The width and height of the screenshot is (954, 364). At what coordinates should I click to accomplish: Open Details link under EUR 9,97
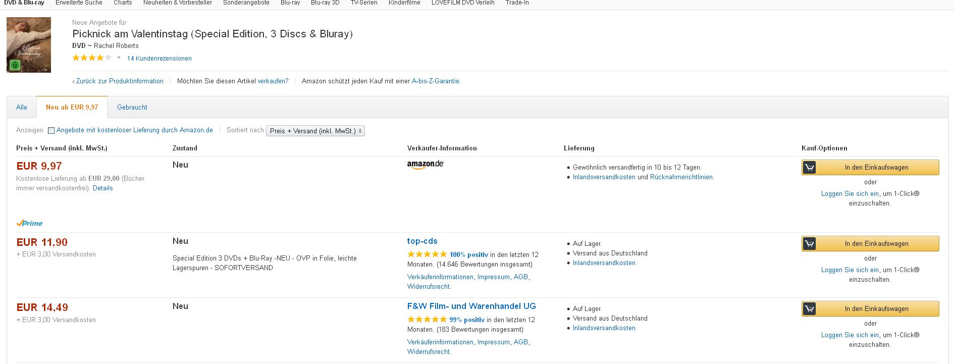103,188
